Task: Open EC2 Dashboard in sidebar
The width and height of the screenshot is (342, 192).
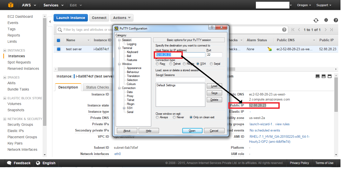Action: click(20, 16)
